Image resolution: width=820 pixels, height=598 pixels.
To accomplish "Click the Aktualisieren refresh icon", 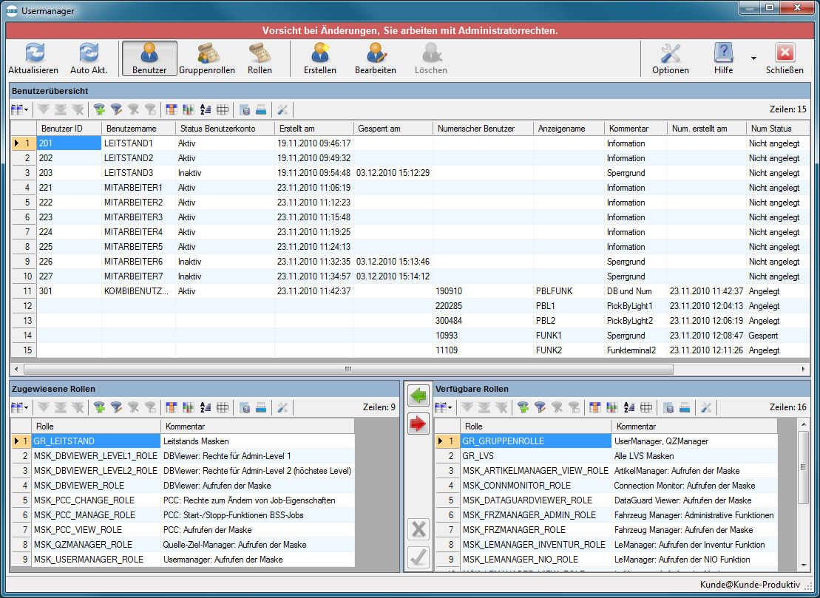I will pos(35,53).
